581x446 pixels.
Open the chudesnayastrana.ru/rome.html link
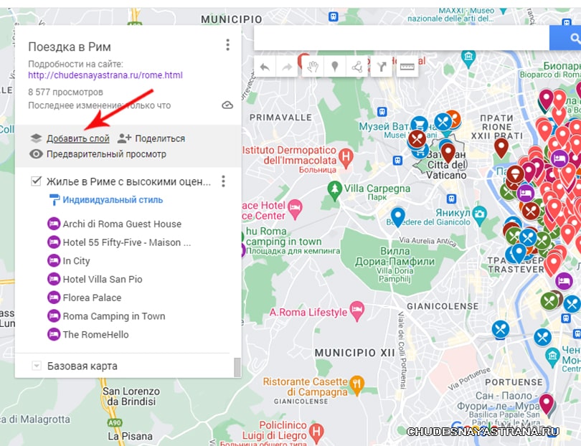105,75
